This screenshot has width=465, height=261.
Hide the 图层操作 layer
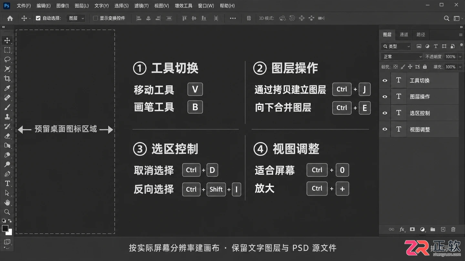point(385,97)
